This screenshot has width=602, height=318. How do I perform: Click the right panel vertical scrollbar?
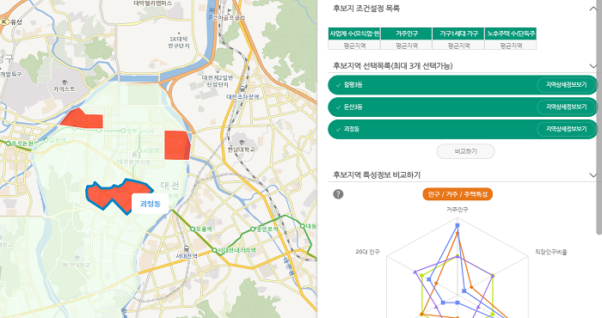599,117
